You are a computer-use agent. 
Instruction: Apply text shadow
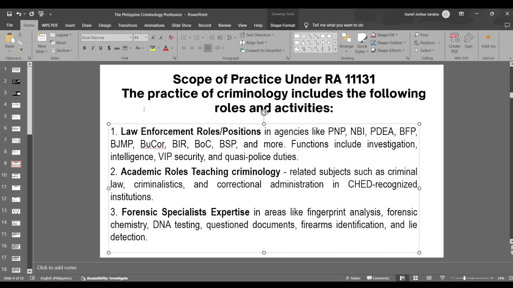pos(109,48)
